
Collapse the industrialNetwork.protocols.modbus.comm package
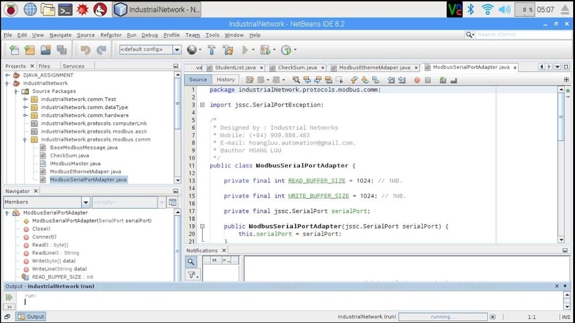[x=25, y=139]
